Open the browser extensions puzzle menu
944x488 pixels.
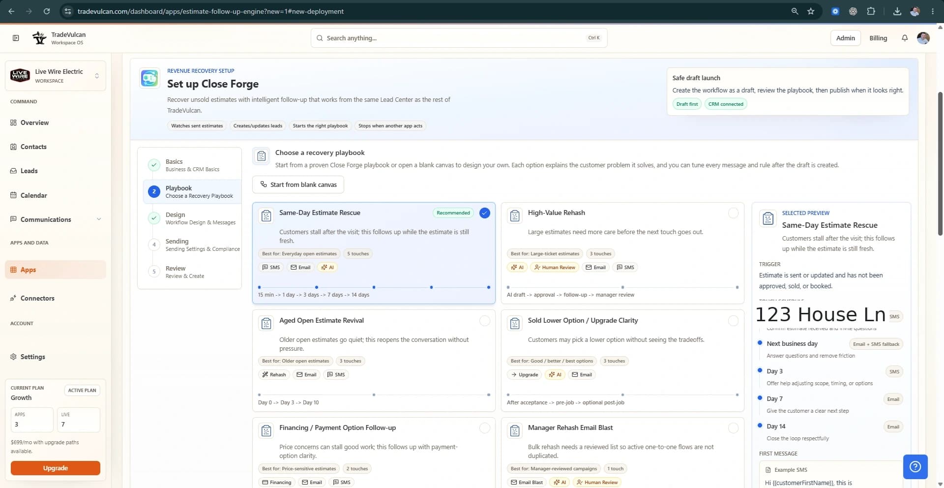click(x=871, y=11)
